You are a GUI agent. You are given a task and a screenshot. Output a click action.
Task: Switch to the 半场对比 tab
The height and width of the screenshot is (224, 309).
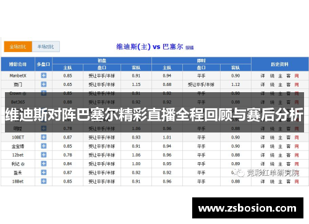tap(46, 46)
